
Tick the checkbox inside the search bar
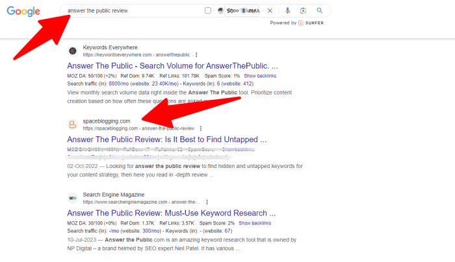click(x=207, y=11)
